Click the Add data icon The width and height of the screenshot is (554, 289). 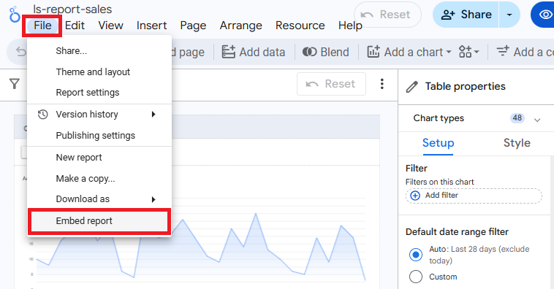[228, 52]
